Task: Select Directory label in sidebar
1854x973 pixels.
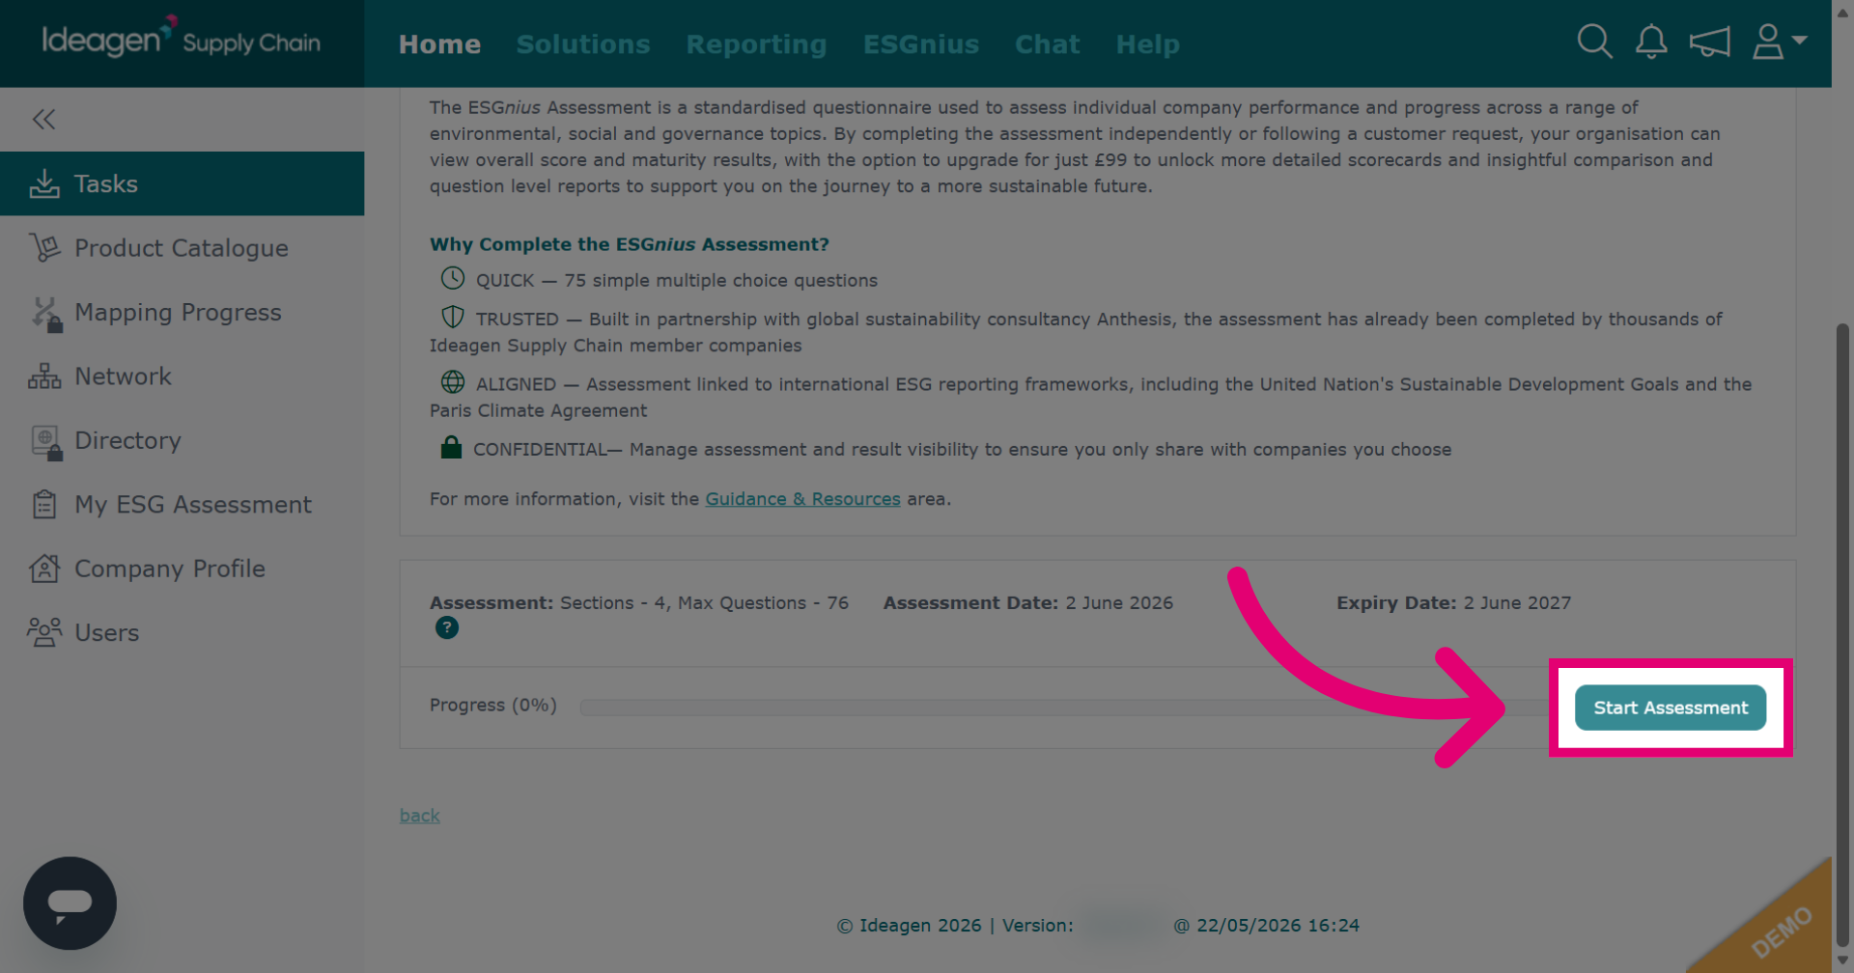Action: click(x=127, y=441)
